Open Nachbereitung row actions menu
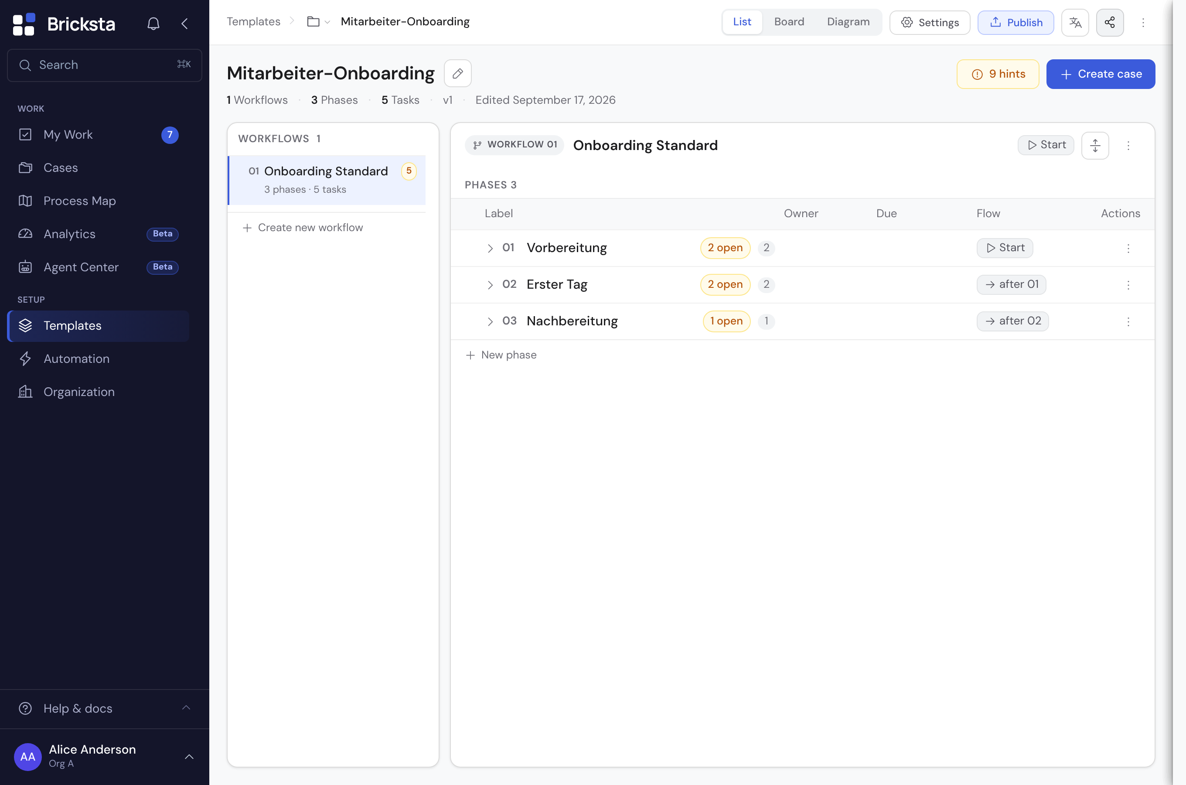 (x=1128, y=321)
